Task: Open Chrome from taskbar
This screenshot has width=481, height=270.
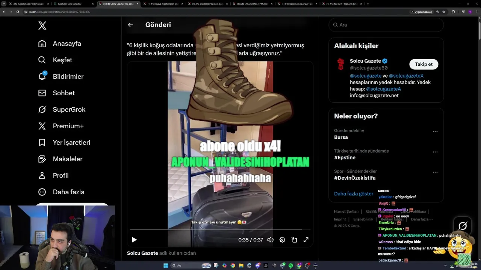Action: pos(233,265)
